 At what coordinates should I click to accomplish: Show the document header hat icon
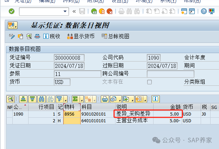(x=37, y=37)
